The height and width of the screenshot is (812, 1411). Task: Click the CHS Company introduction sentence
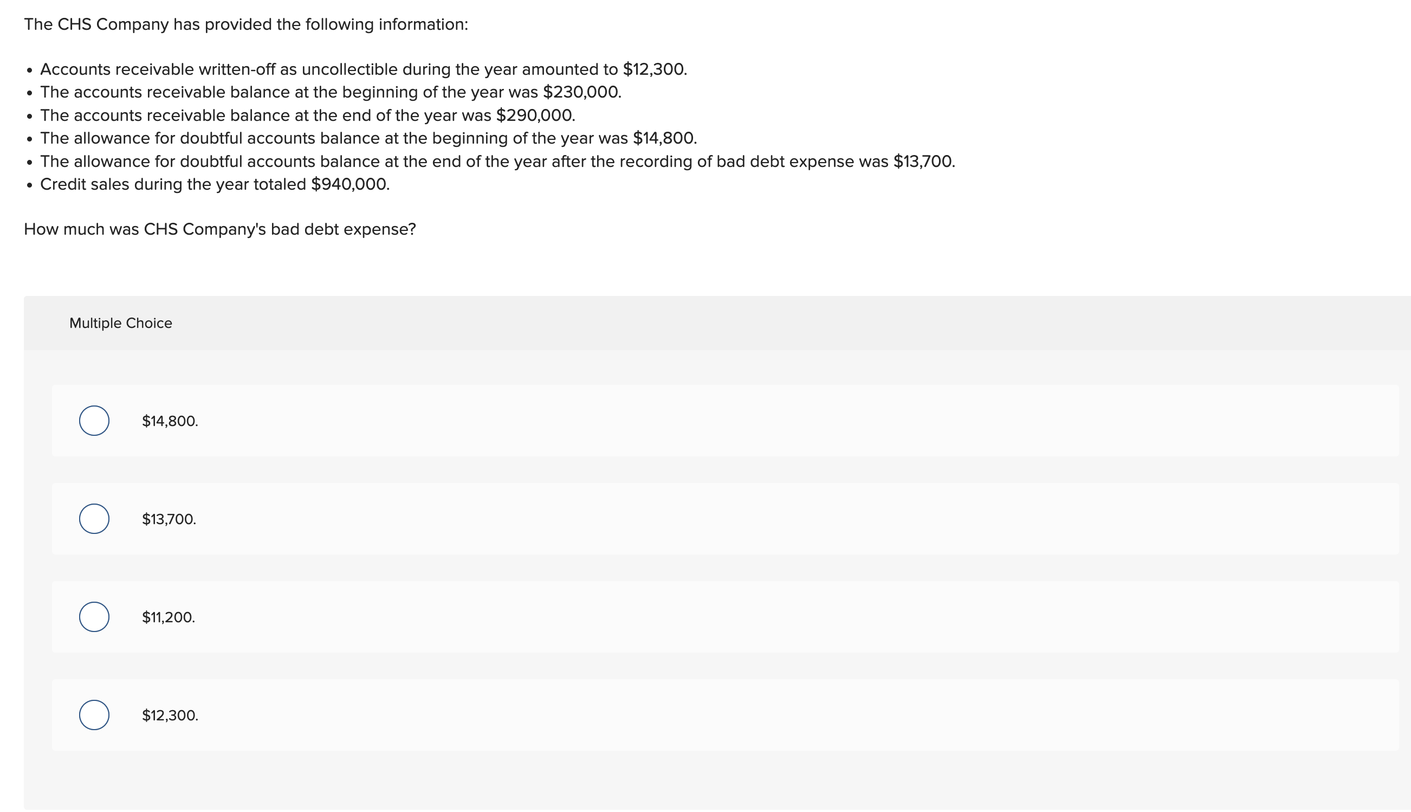[x=246, y=23]
